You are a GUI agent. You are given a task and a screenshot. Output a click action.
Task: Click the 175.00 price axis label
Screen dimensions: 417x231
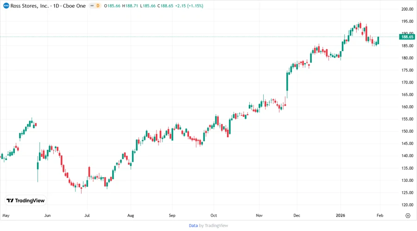tap(407, 70)
